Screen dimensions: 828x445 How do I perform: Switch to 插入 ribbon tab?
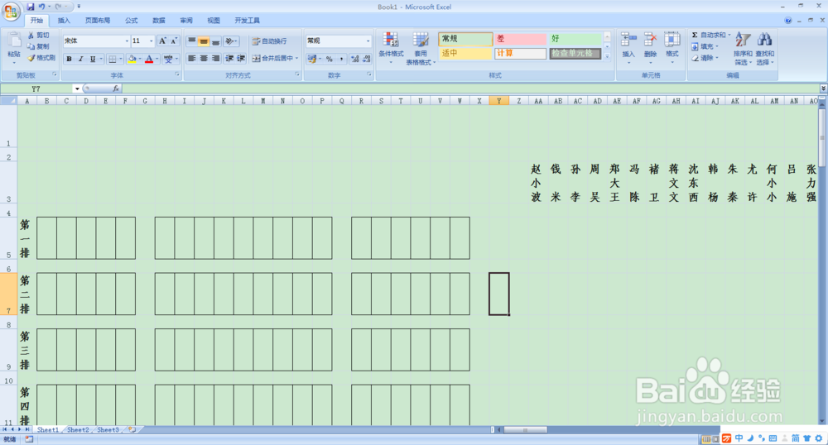64,21
